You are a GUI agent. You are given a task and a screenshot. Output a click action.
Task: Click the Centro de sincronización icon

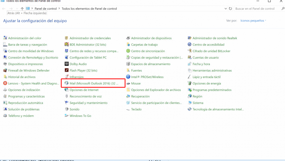coord(128,51)
